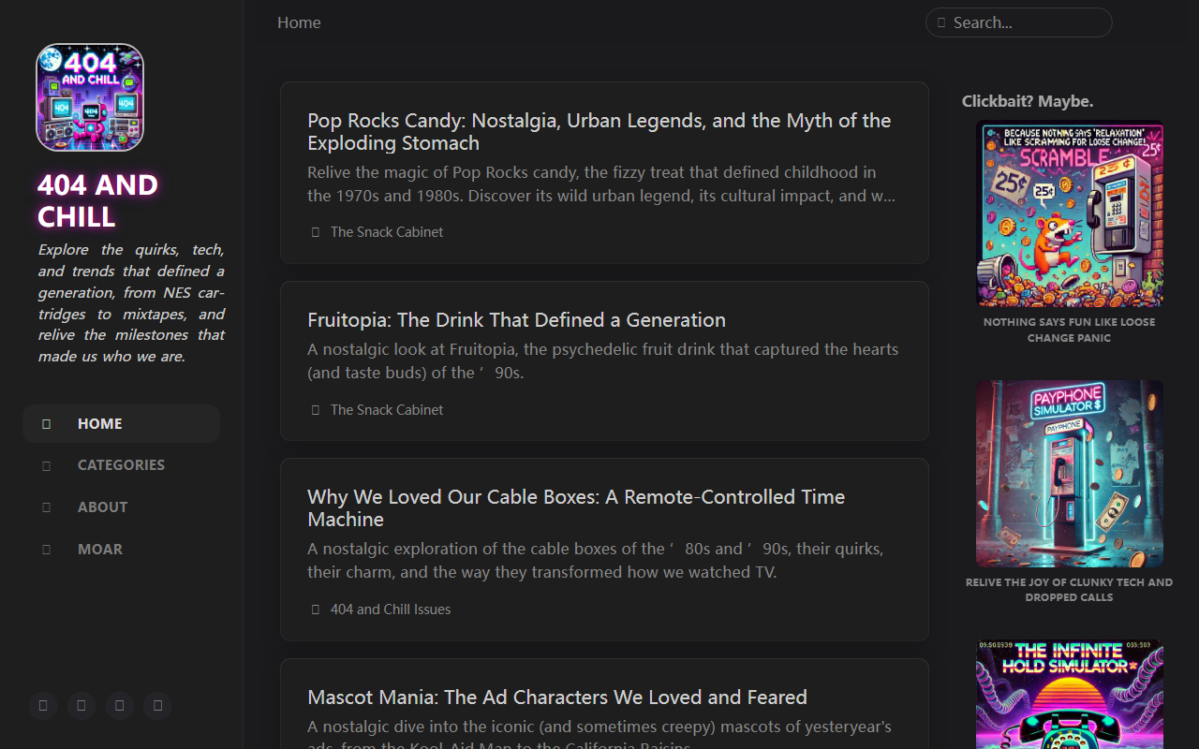Image resolution: width=1199 pixels, height=749 pixels.
Task: Click The Snack Cabinet under Pop Rocks article
Action: [x=387, y=232]
